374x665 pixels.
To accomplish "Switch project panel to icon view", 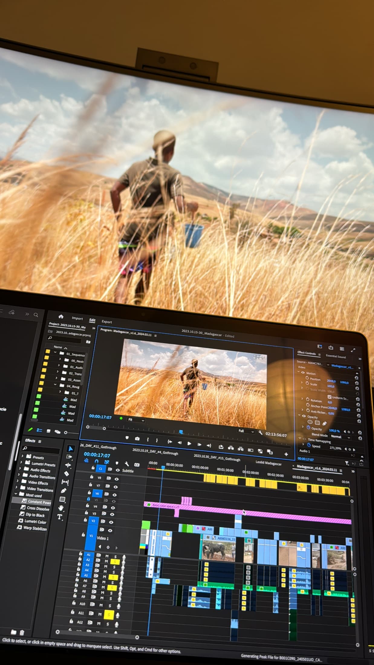I will [48, 431].
